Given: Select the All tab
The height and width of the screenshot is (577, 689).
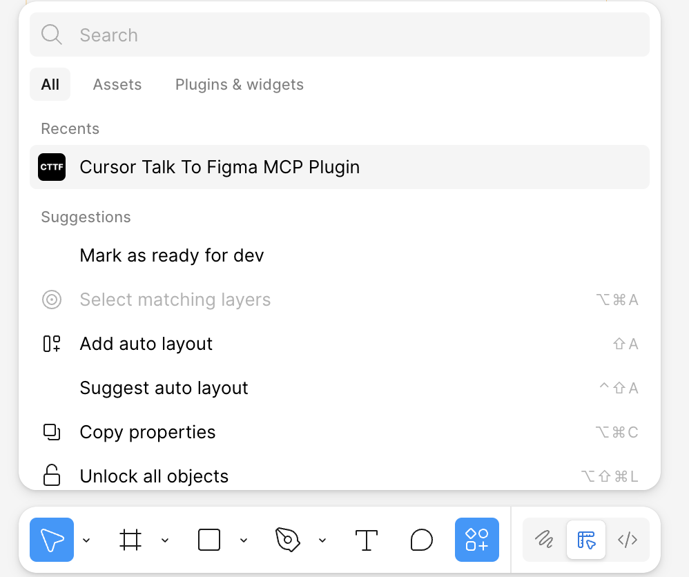Looking at the screenshot, I should point(50,84).
